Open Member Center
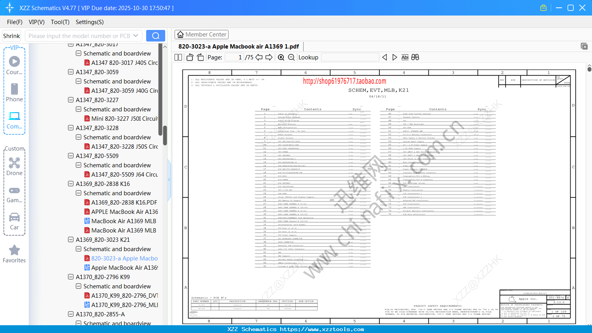 click(201, 35)
